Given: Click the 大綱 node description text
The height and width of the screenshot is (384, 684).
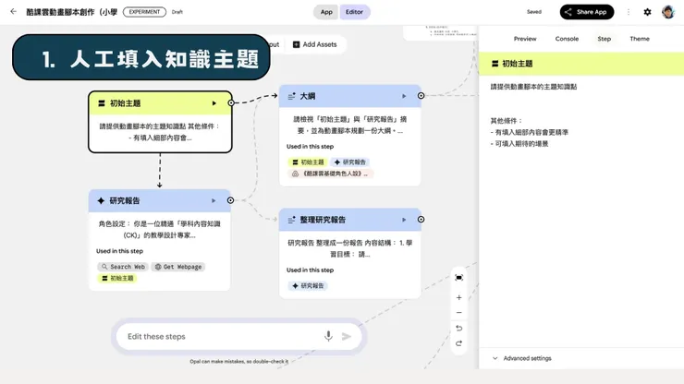Looking at the screenshot, I should click(349, 125).
